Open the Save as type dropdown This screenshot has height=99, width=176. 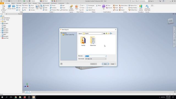(106, 59)
